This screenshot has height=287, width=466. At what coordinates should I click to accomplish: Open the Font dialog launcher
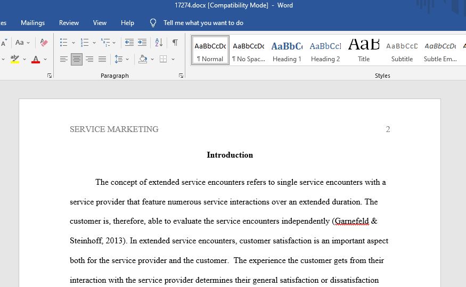tap(50, 76)
